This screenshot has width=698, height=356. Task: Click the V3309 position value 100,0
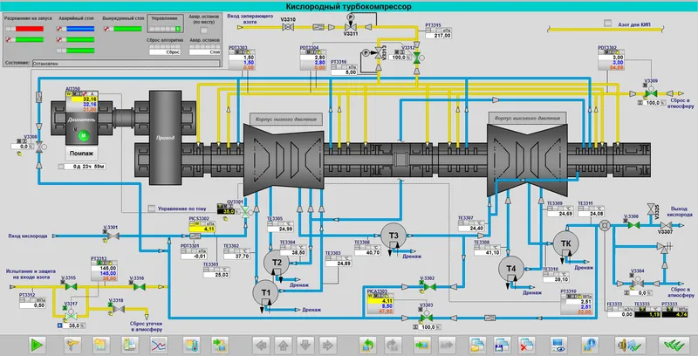click(x=653, y=103)
